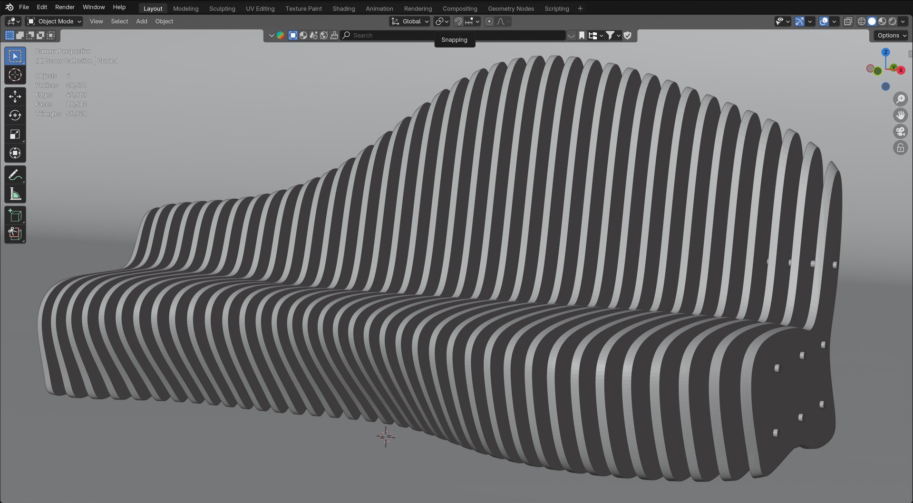The width and height of the screenshot is (913, 503).
Task: Choose the Add Cube tool
Action: coord(15,215)
